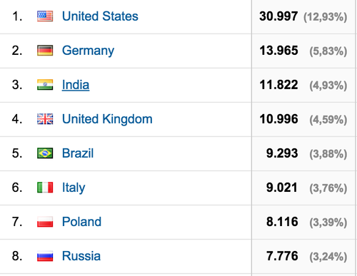The width and height of the screenshot is (357, 276).
Task: Open the underlined India link
Action: 76,85
